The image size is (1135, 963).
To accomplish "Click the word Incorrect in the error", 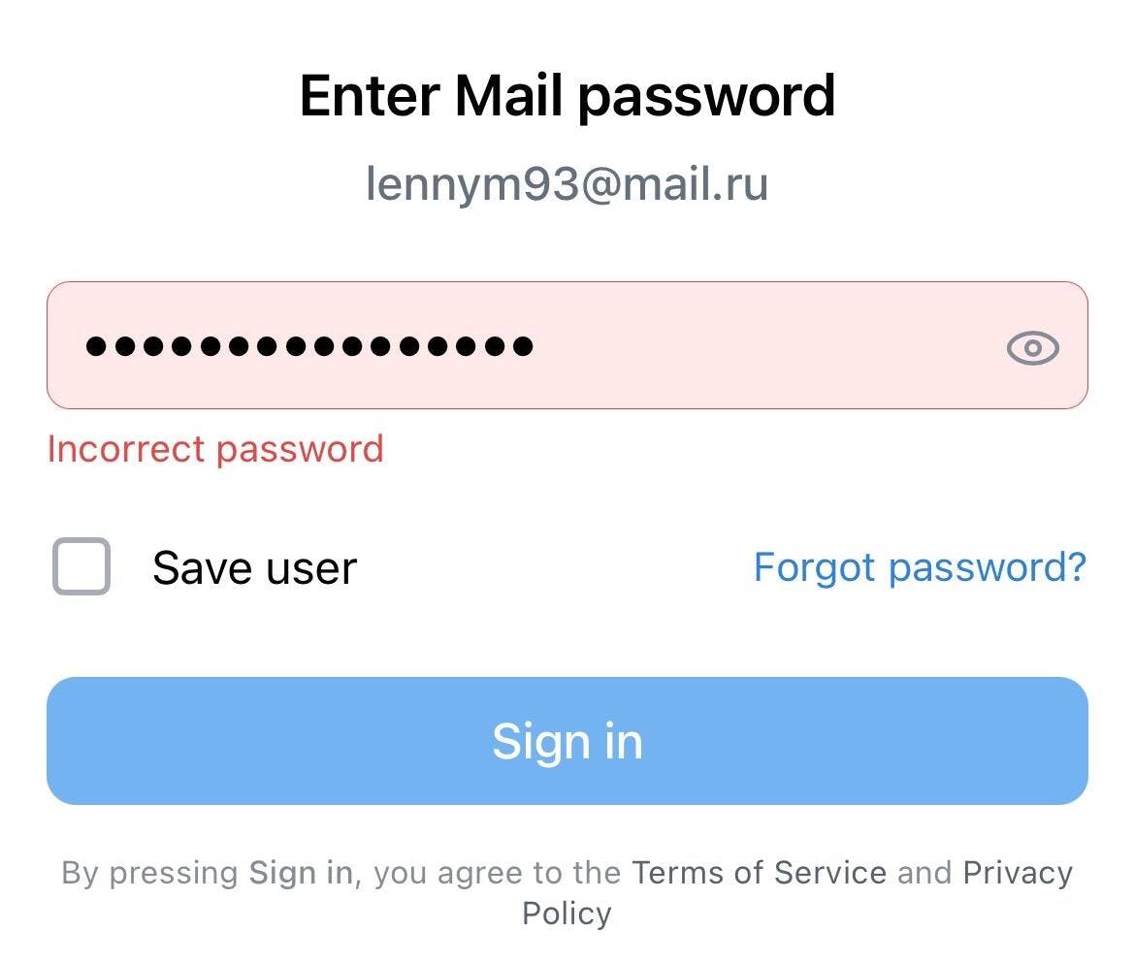I will 126,449.
